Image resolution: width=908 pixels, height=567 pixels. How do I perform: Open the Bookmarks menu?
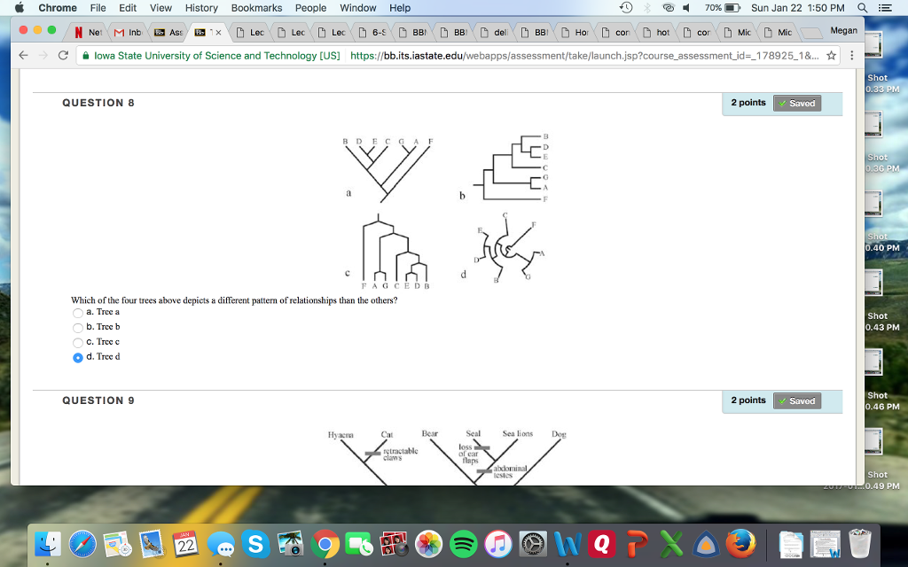pos(256,8)
